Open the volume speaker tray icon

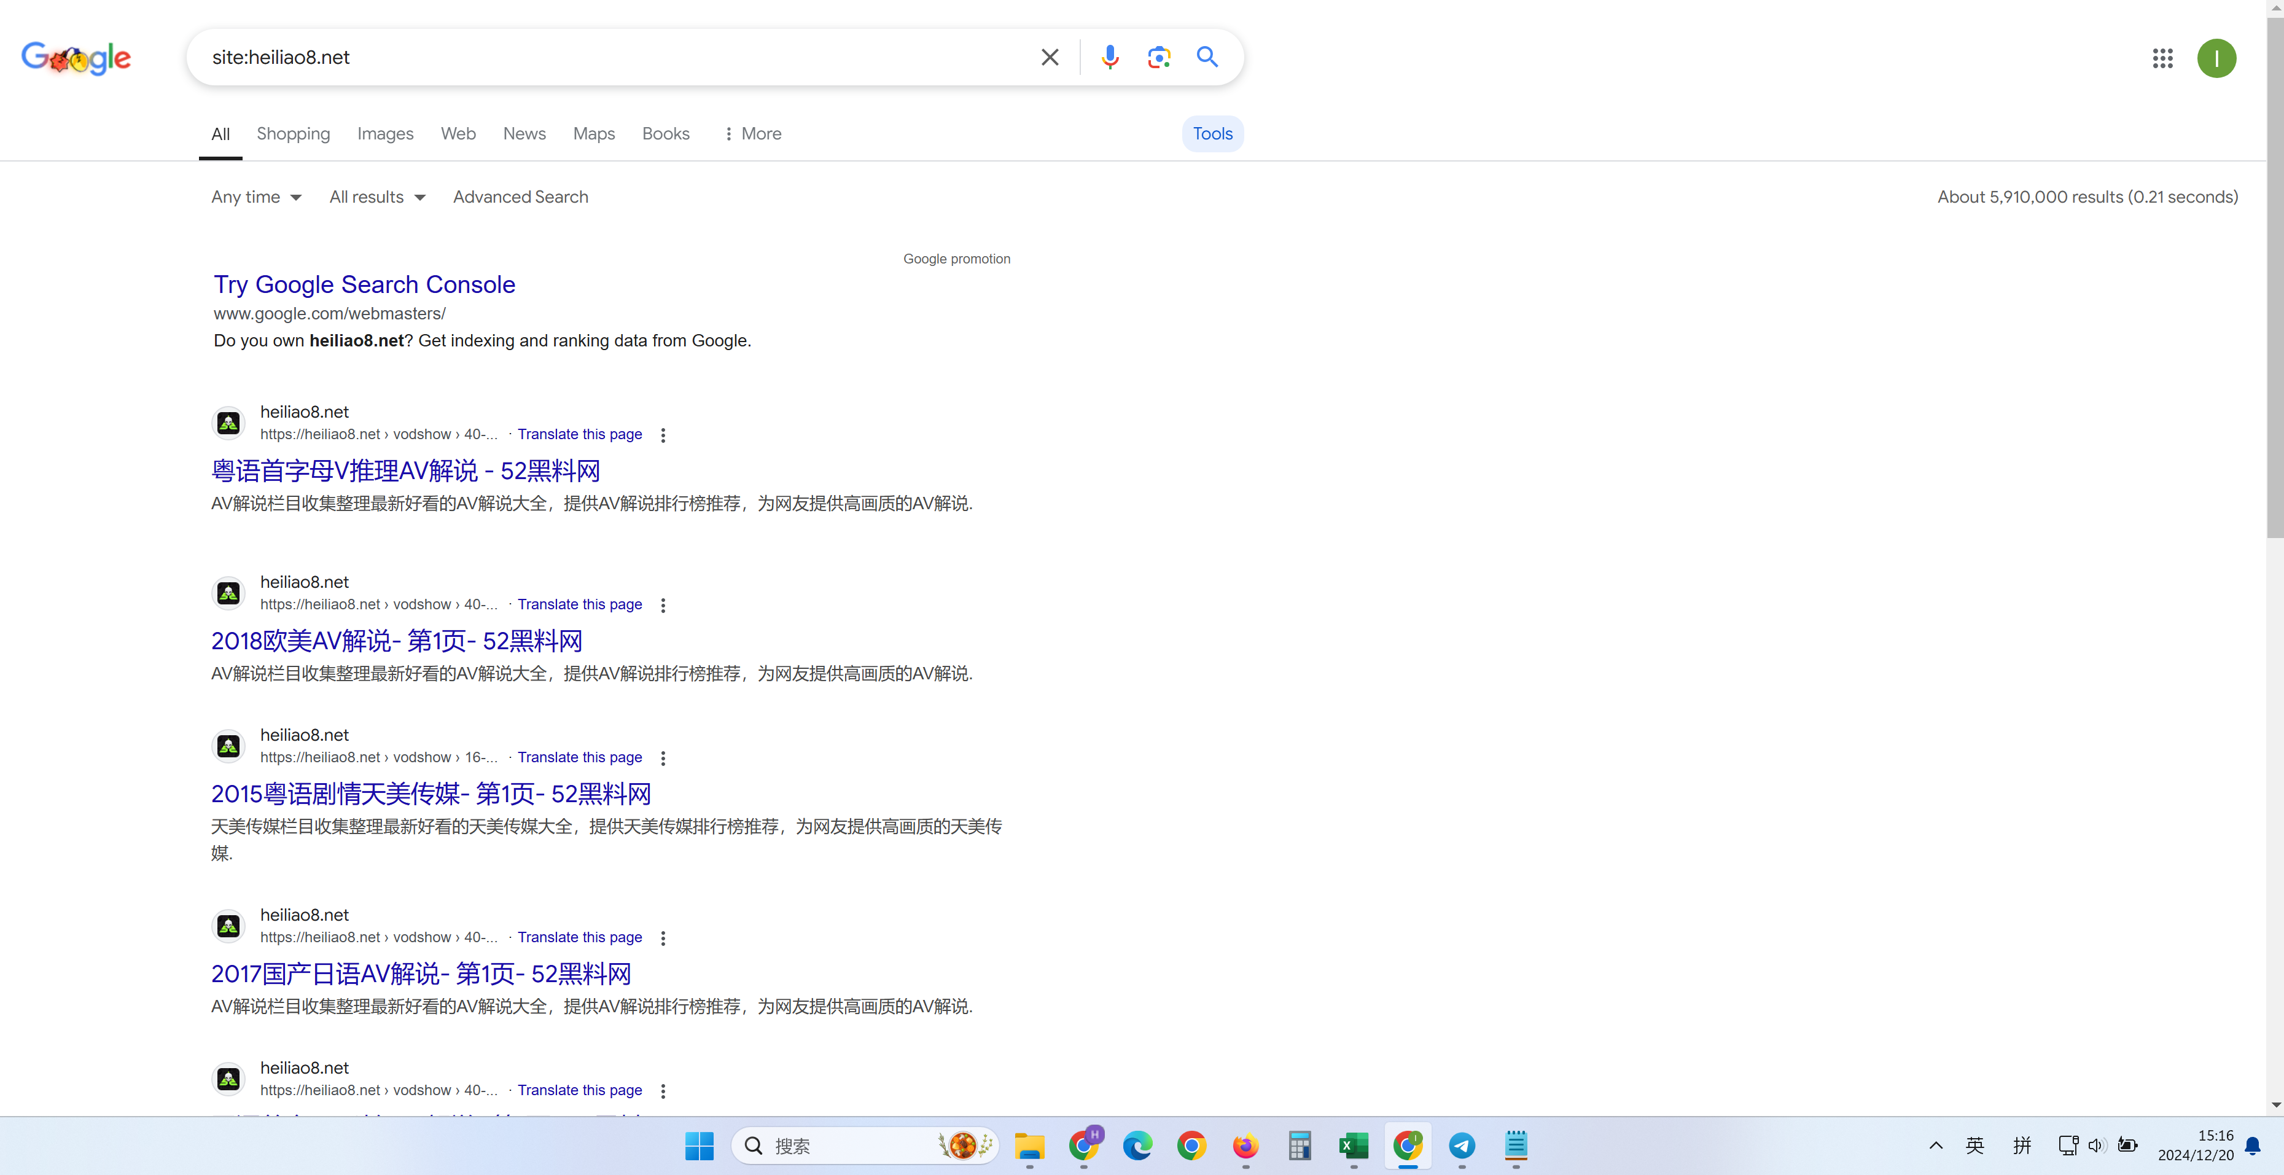[2097, 1146]
